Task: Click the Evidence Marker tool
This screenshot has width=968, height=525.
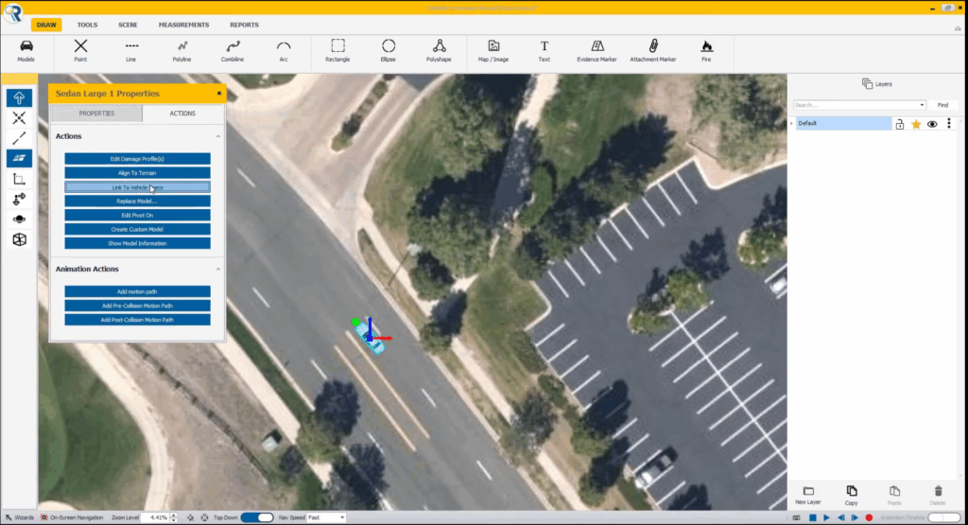Action: [x=597, y=50]
